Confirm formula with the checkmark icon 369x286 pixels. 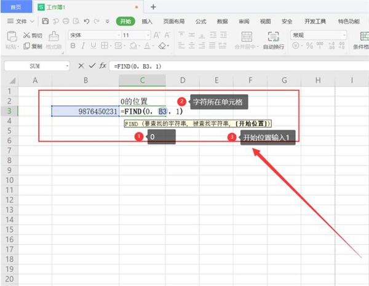pos(92,65)
